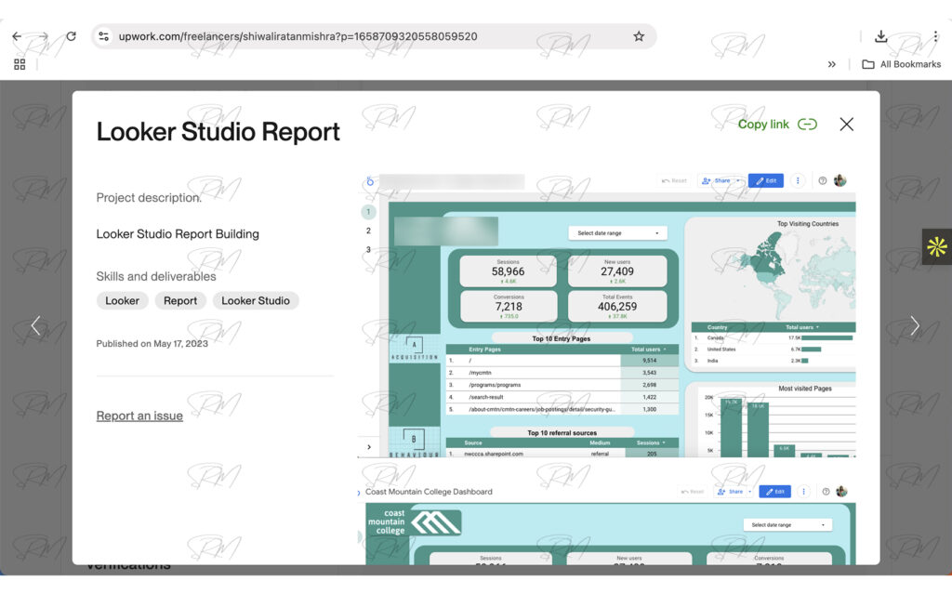Click the B Behaviour section icon
The image size is (952, 594).
(414, 442)
